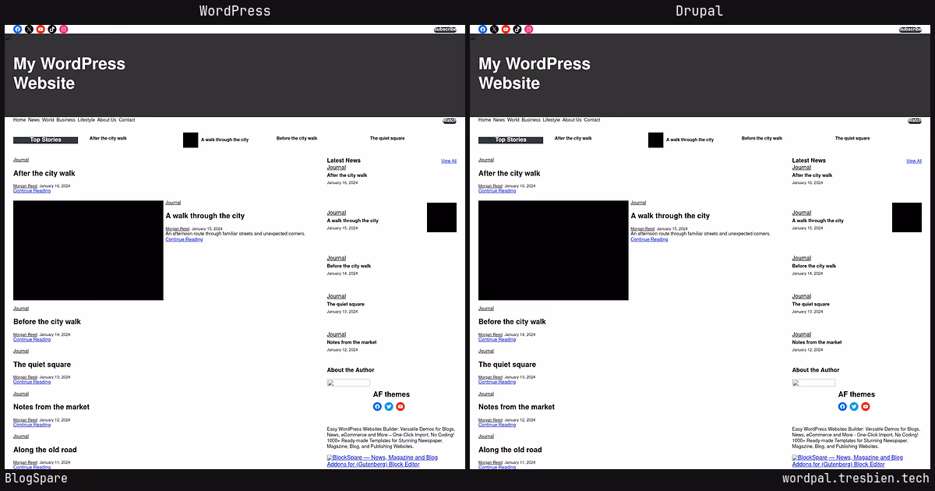Click Watch button in Drupal panel navigation
The height and width of the screenshot is (491, 935).
point(915,121)
